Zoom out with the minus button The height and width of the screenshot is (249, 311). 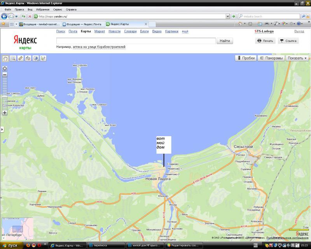[x=5, y=74]
